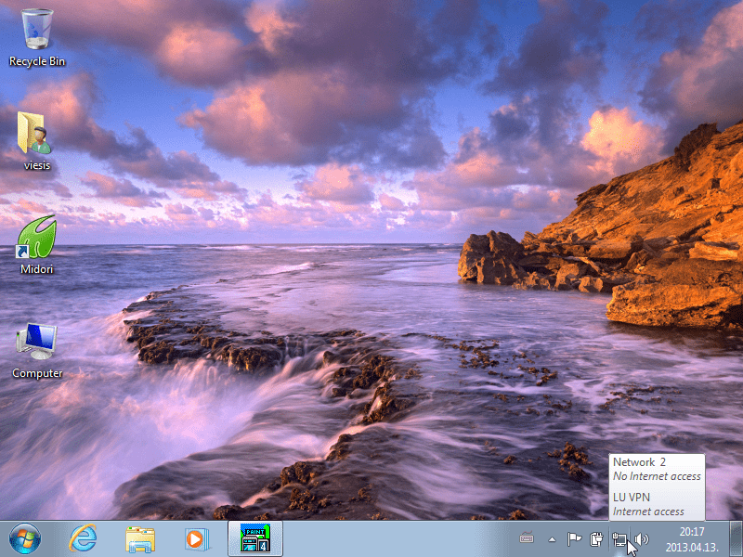Screen dimensions: 743x557
Task: Show hidden tray icons with the arrow
Action: click(552, 539)
